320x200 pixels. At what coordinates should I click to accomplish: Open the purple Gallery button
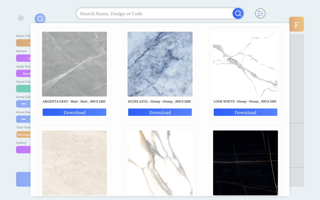[x=23, y=149]
